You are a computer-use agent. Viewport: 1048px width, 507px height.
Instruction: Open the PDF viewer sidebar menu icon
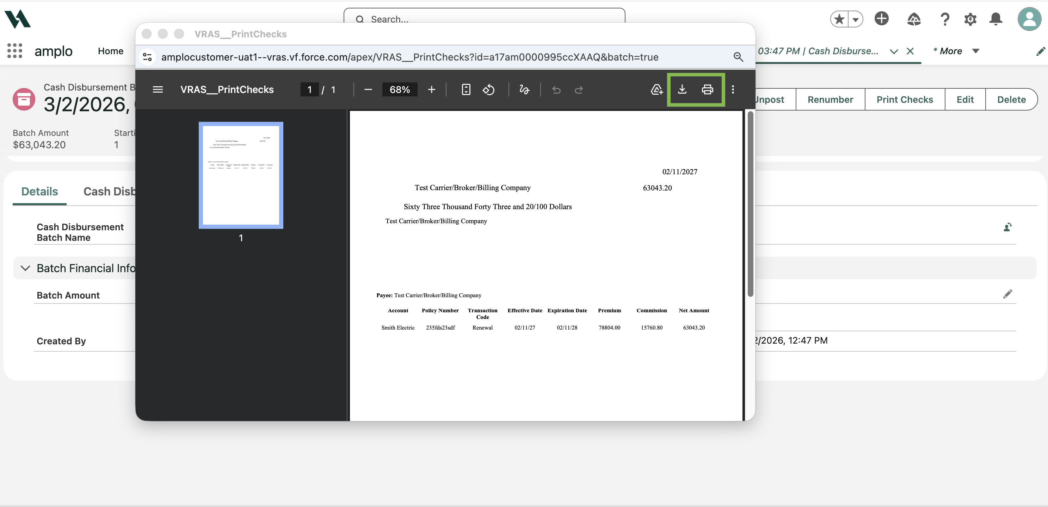click(158, 89)
